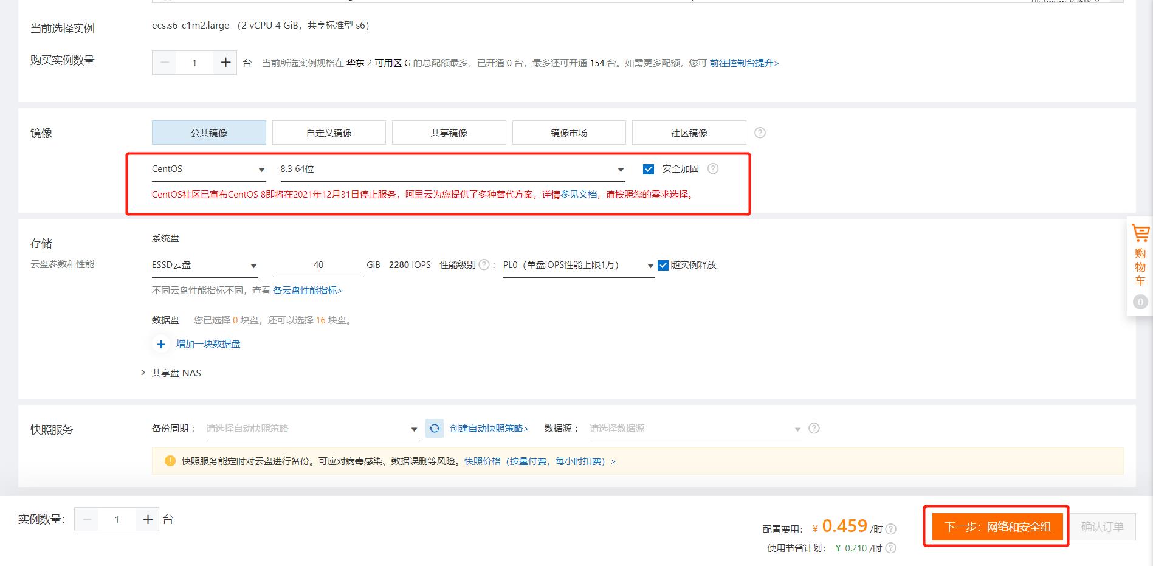Viewport: 1153px width, 566px height.
Task: Switch to the 自定义镜像 tab
Action: [329, 133]
